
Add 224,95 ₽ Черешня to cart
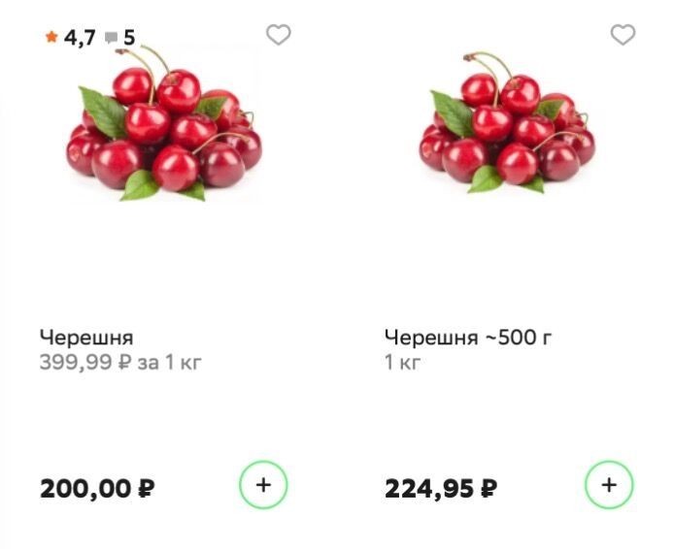[609, 485]
